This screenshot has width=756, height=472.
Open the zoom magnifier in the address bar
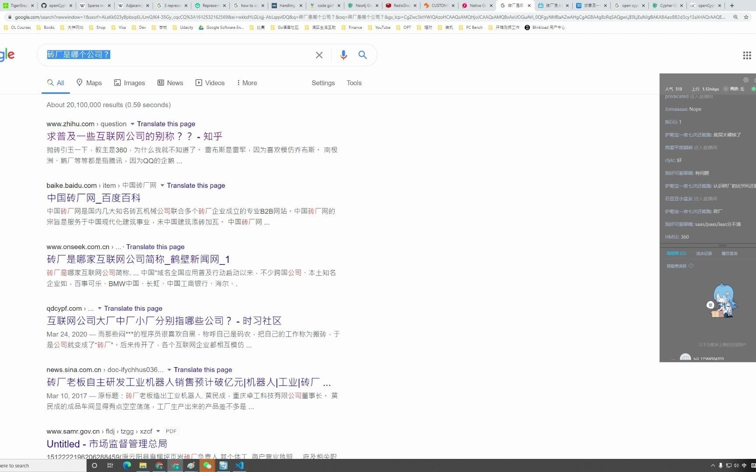pyautogui.click(x=735, y=17)
